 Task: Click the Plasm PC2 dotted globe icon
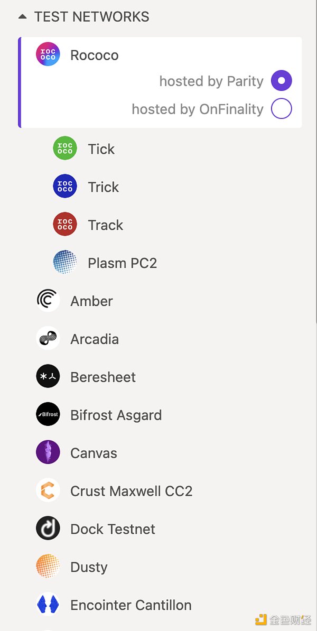tap(65, 263)
